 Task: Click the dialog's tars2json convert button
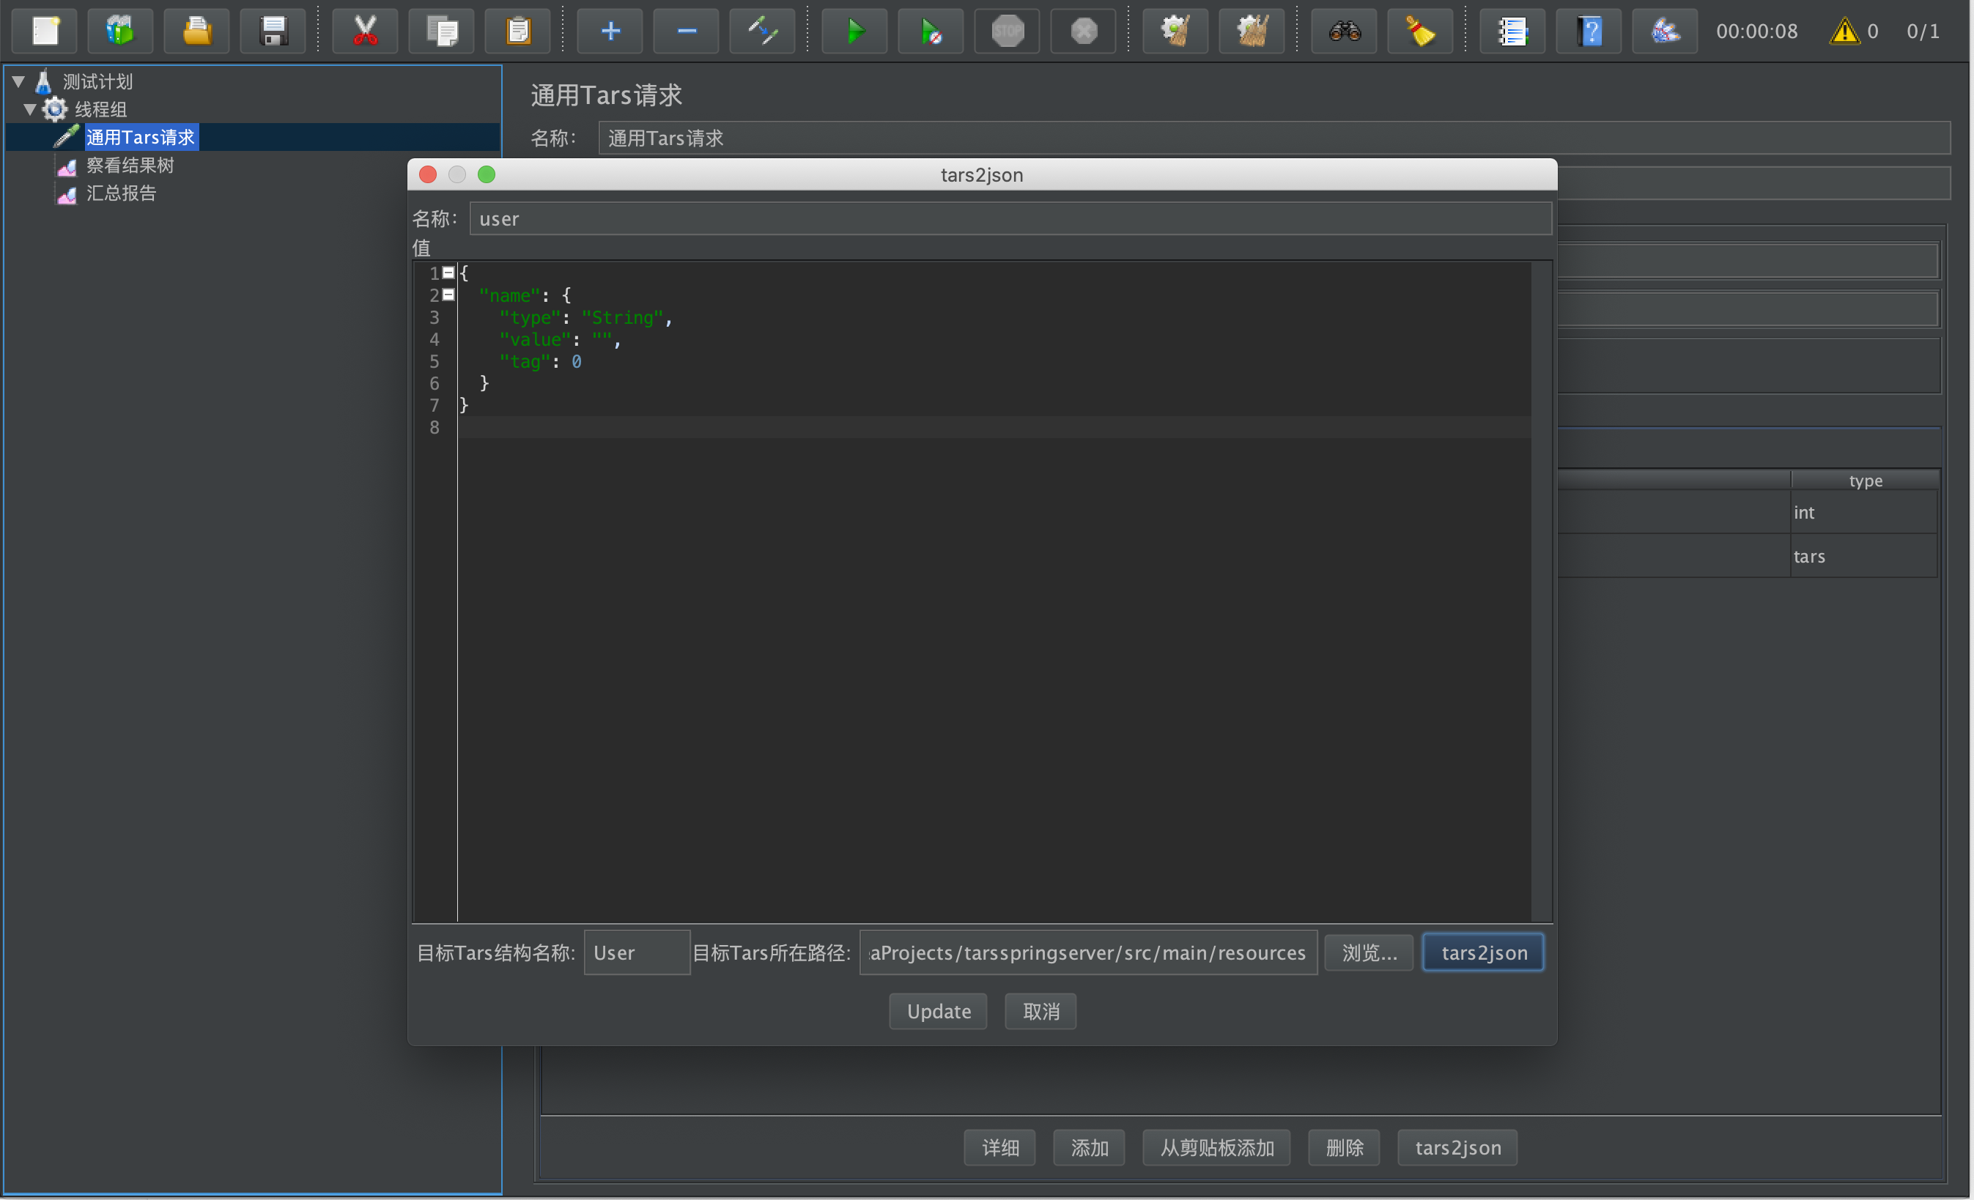click(x=1483, y=952)
